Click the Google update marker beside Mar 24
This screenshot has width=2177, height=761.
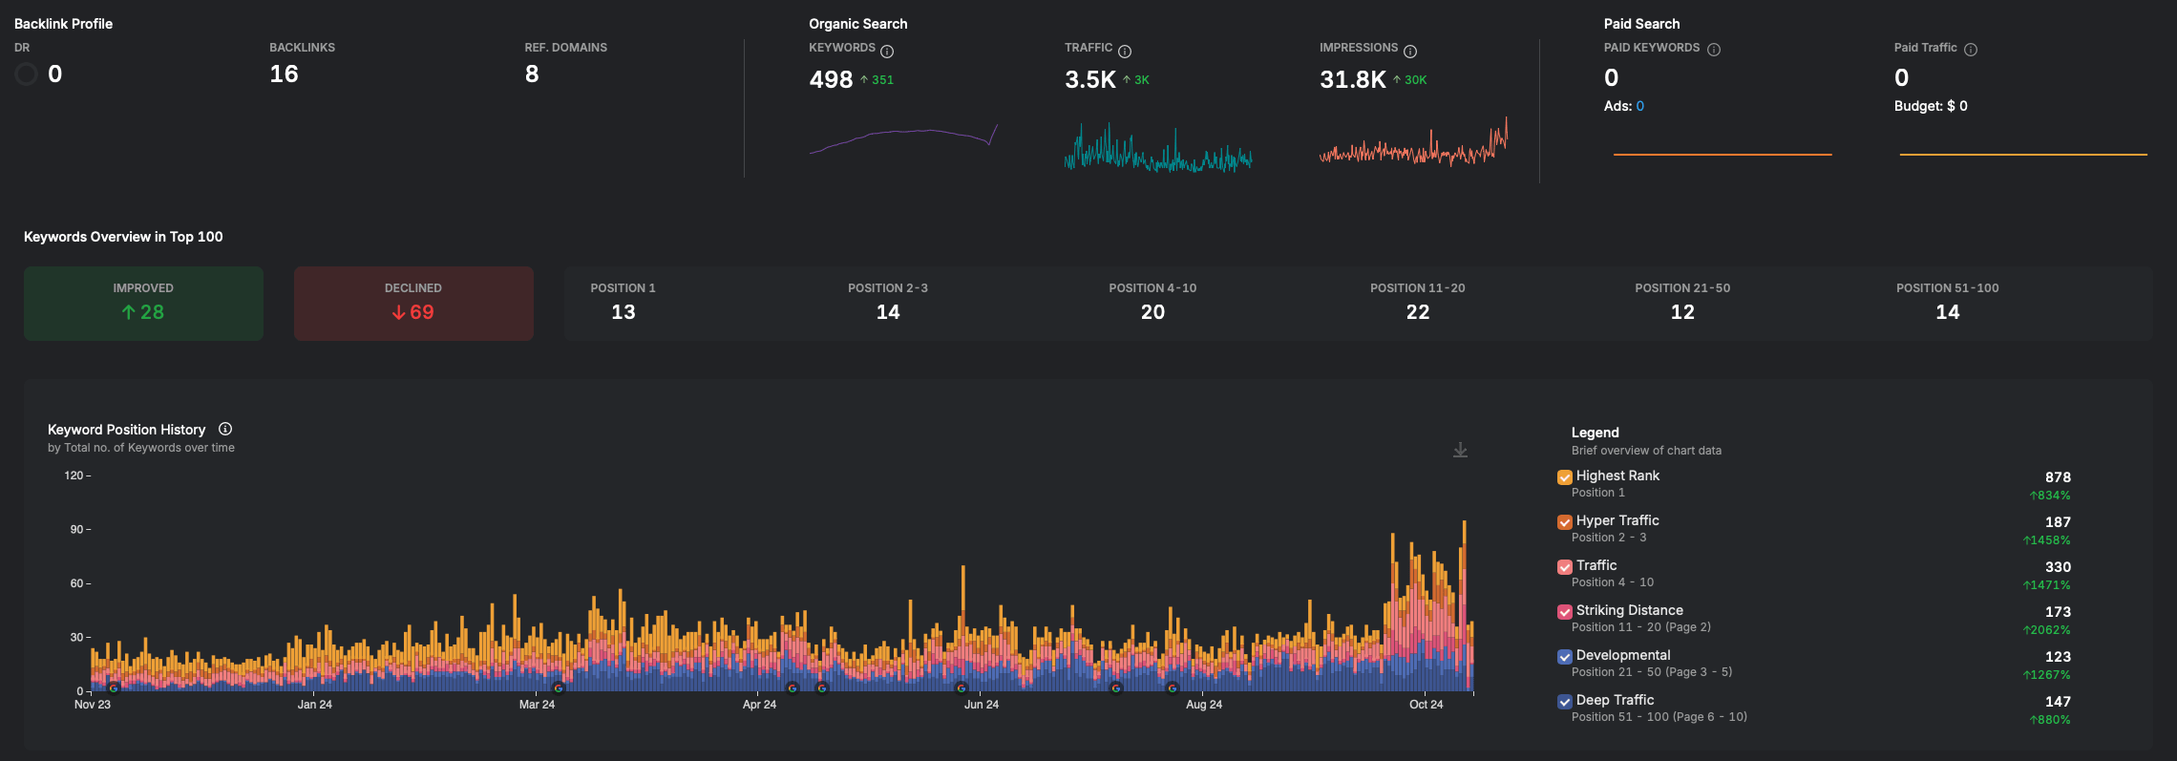tap(559, 687)
